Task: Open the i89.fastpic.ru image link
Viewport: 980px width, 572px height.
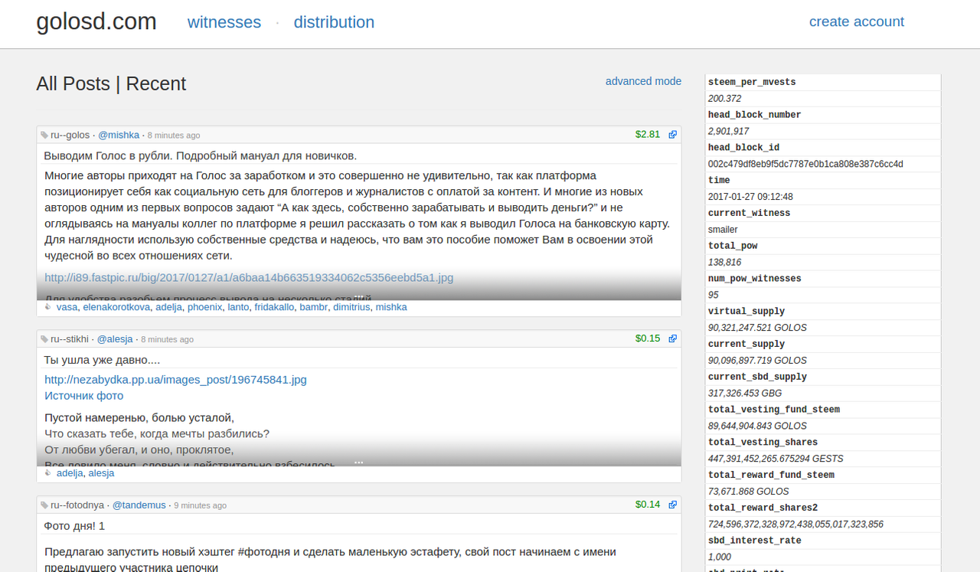Action: pos(249,277)
